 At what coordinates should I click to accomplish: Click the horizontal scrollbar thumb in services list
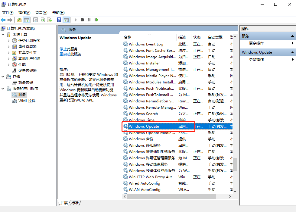[x=171, y=196]
